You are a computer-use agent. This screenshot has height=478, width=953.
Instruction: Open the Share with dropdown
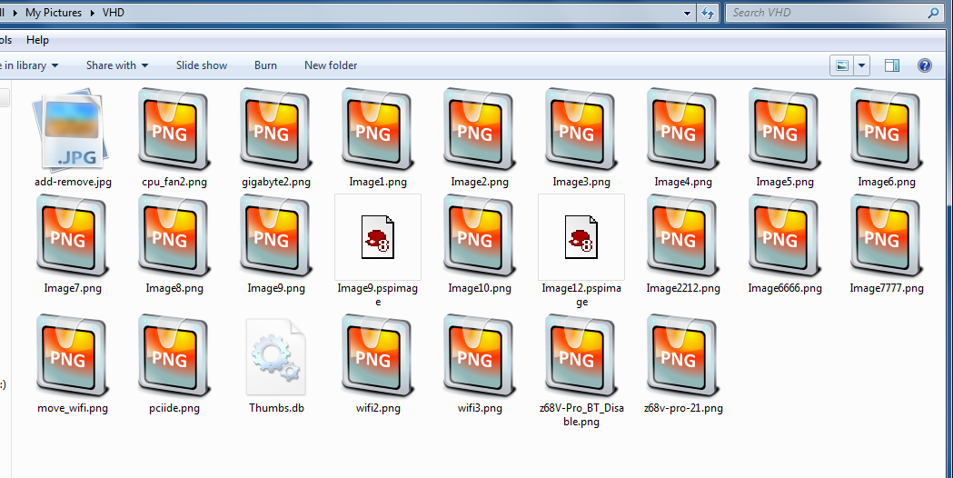pyautogui.click(x=117, y=65)
